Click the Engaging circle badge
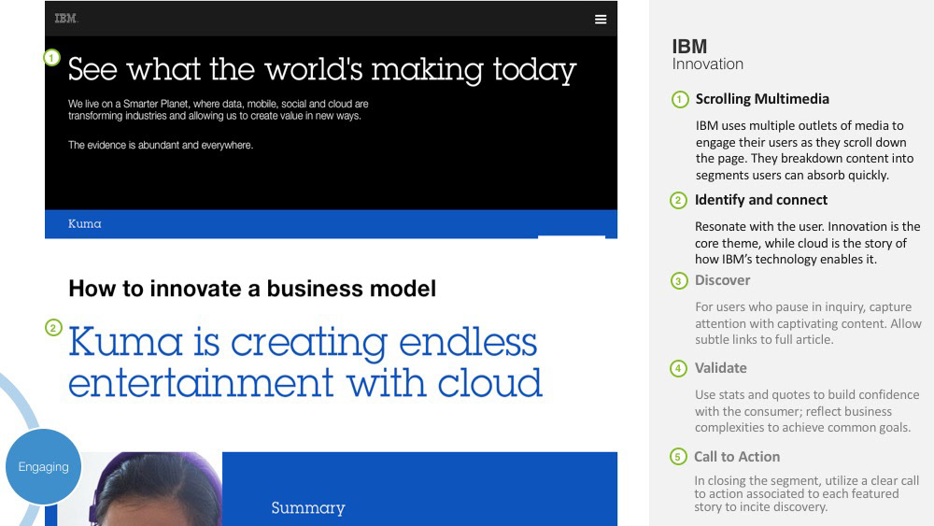934x526 pixels. click(x=44, y=466)
